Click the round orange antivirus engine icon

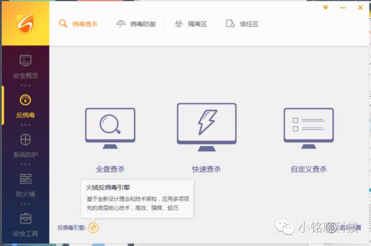(x=93, y=227)
